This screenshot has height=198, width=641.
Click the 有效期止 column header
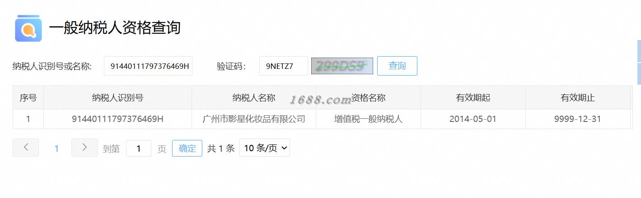pyautogui.click(x=578, y=98)
